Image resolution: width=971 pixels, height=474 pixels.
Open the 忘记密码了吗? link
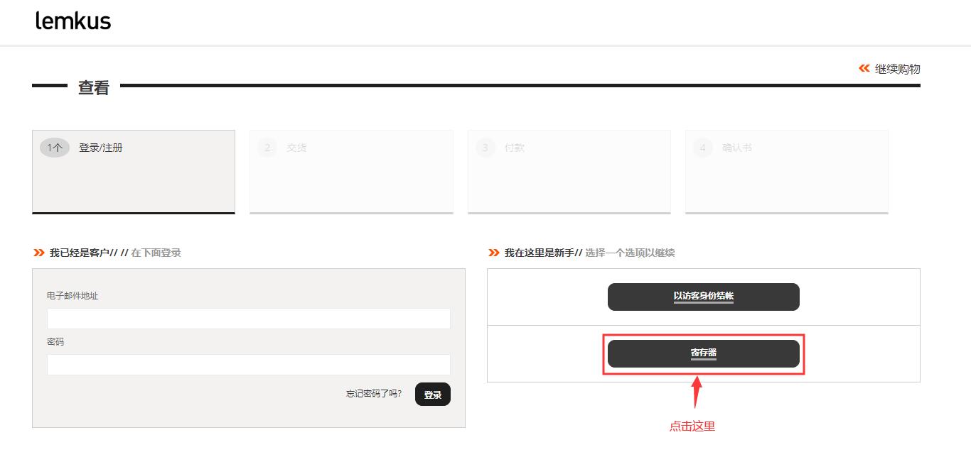click(x=373, y=394)
